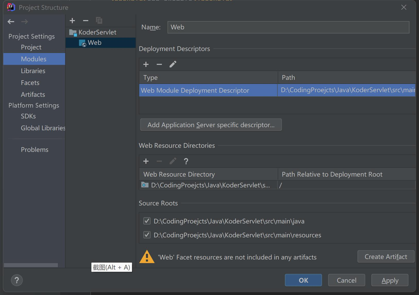Edit deployment descriptor with pencil icon

coord(173,64)
